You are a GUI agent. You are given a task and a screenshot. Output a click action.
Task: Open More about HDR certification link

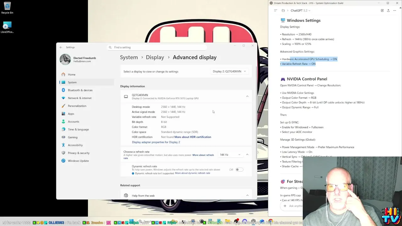[193, 137]
